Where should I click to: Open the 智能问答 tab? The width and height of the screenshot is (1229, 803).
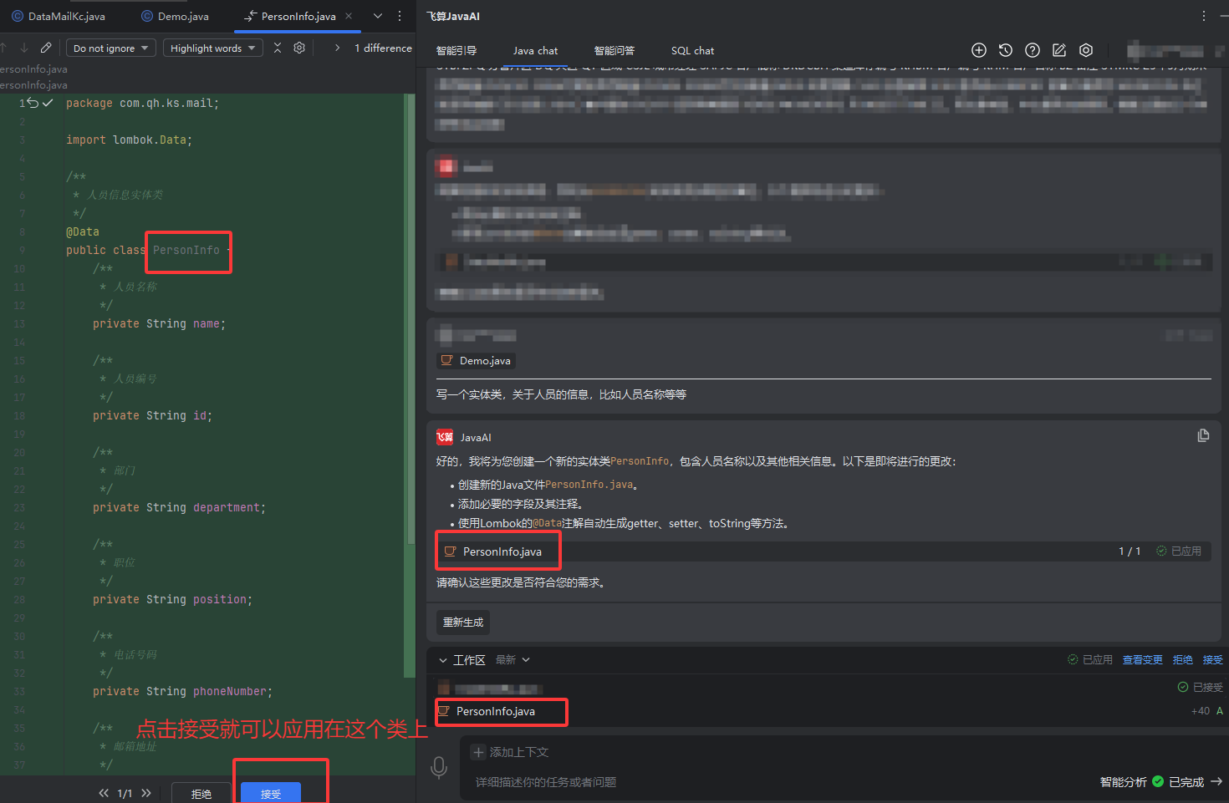tap(614, 50)
